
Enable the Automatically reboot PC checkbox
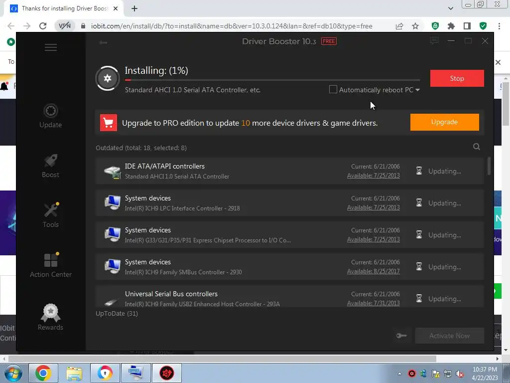point(333,90)
